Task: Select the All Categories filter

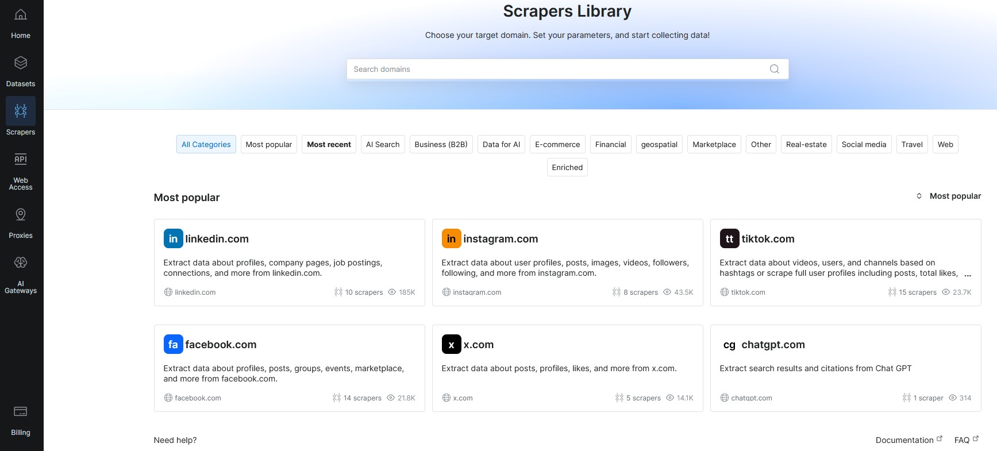Action: point(206,144)
